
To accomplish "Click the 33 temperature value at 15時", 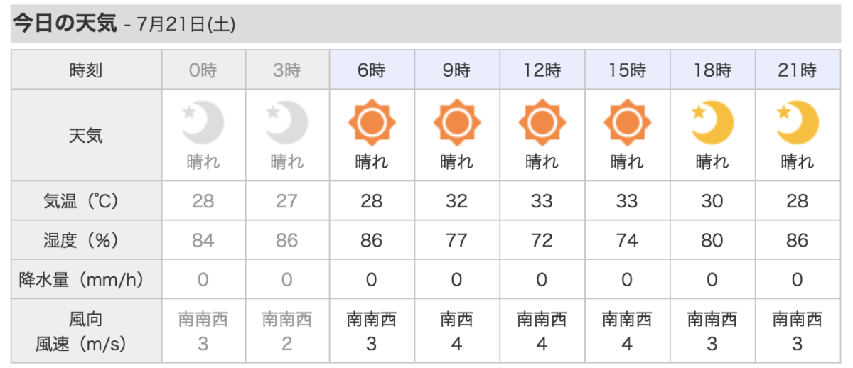I will [x=626, y=201].
